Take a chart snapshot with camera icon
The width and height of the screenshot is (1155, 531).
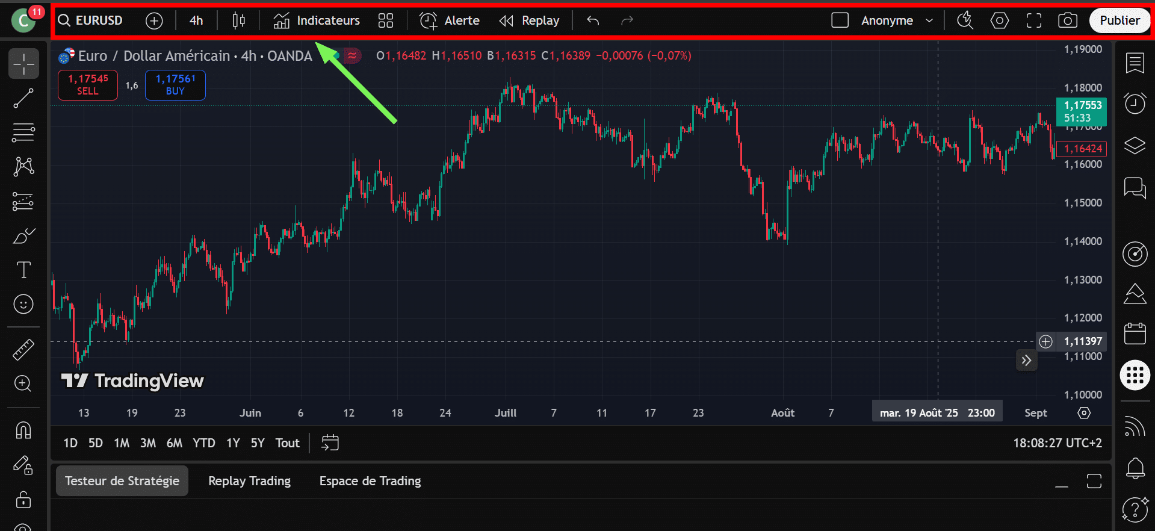pyautogui.click(x=1067, y=20)
